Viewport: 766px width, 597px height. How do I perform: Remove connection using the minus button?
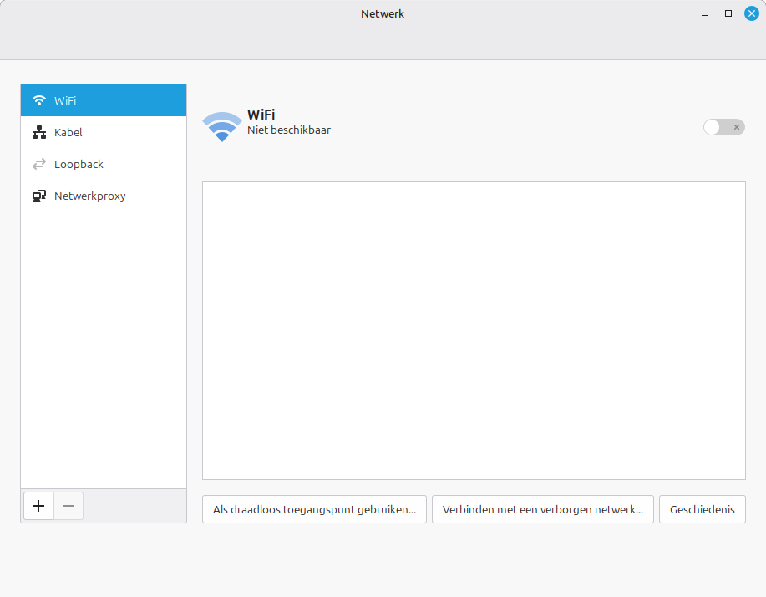pos(68,506)
